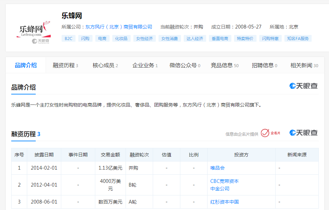
Task: Click the B2C tag
Action: (x=68, y=39)
